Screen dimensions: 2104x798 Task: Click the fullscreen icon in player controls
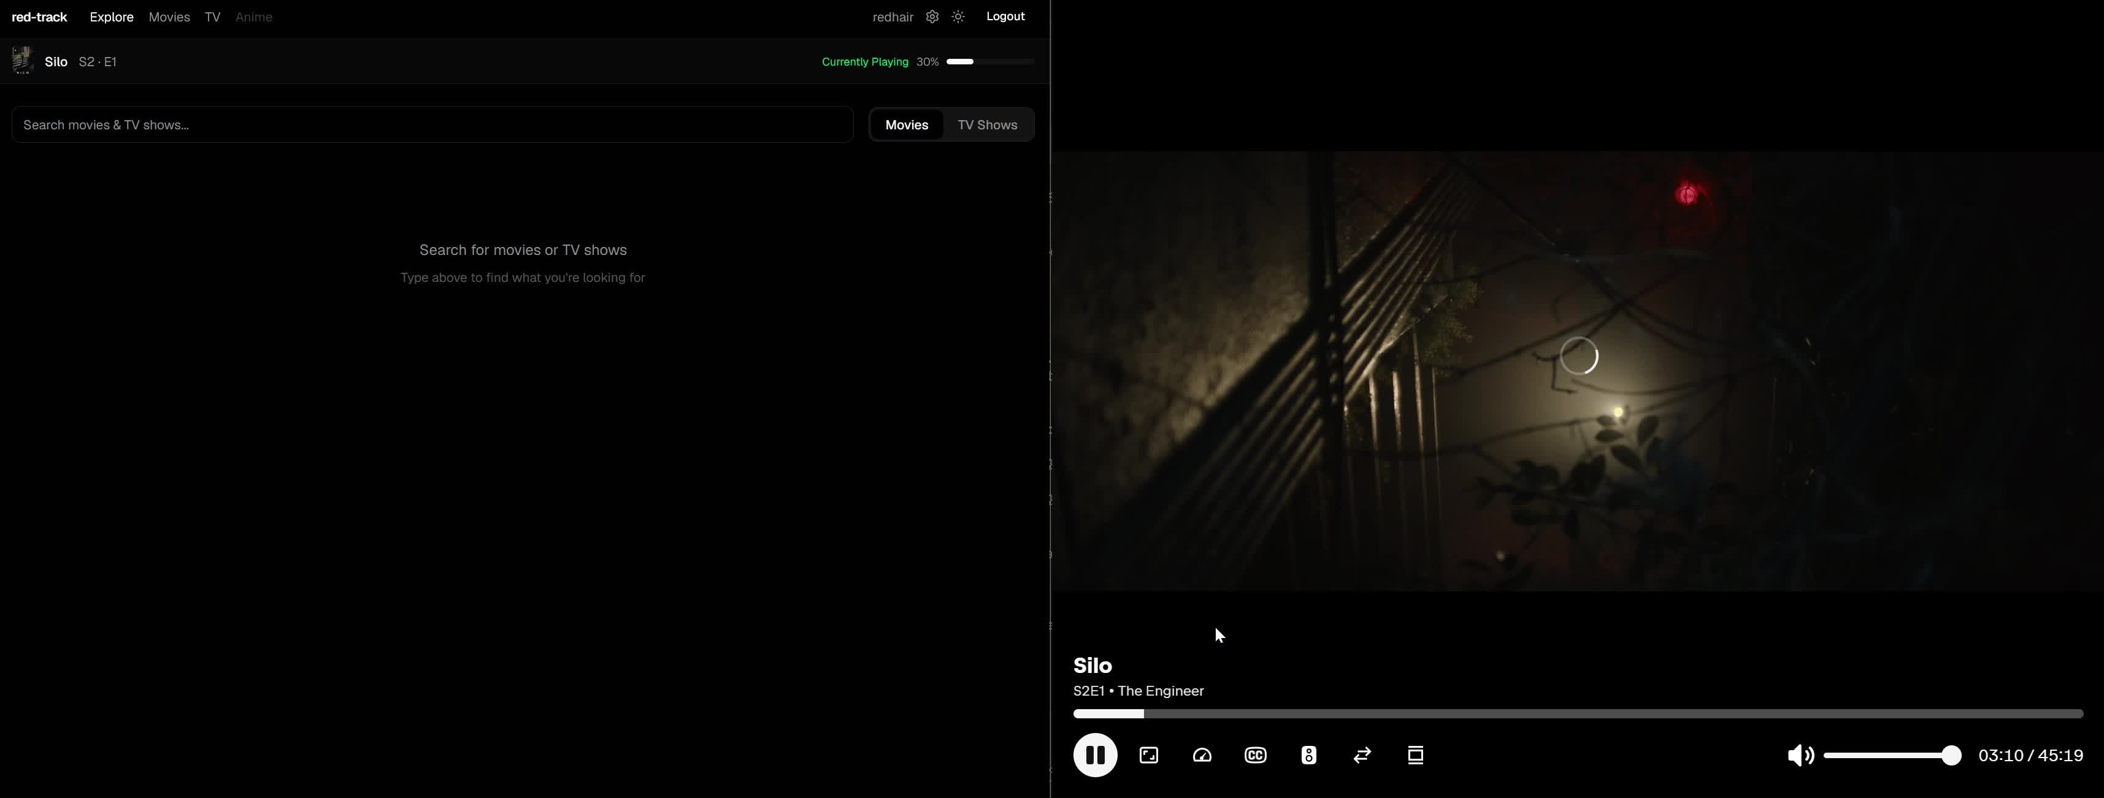click(1148, 754)
